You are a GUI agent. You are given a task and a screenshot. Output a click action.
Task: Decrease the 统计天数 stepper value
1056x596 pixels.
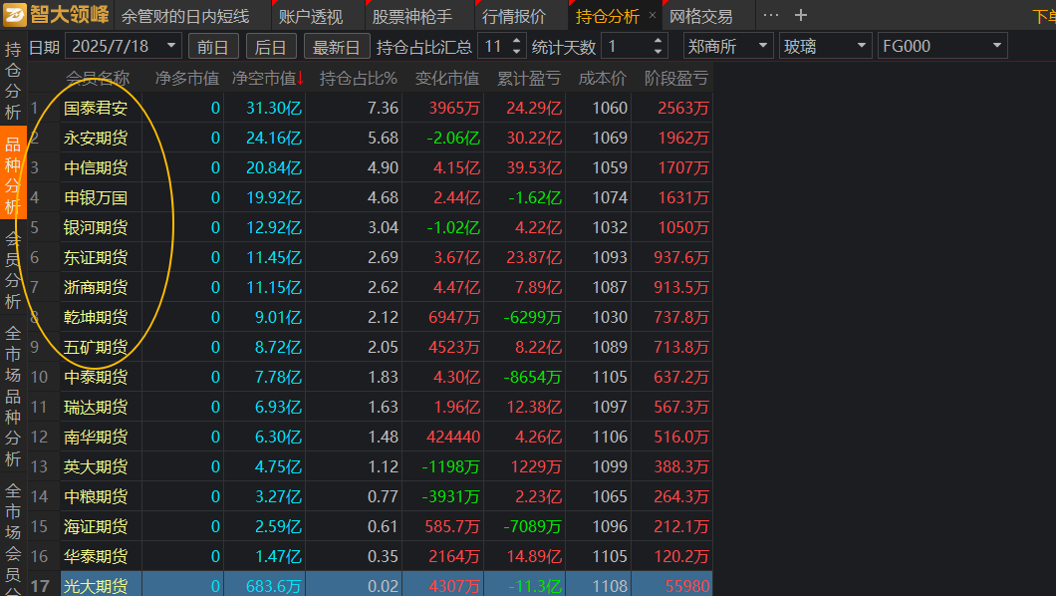coord(658,52)
